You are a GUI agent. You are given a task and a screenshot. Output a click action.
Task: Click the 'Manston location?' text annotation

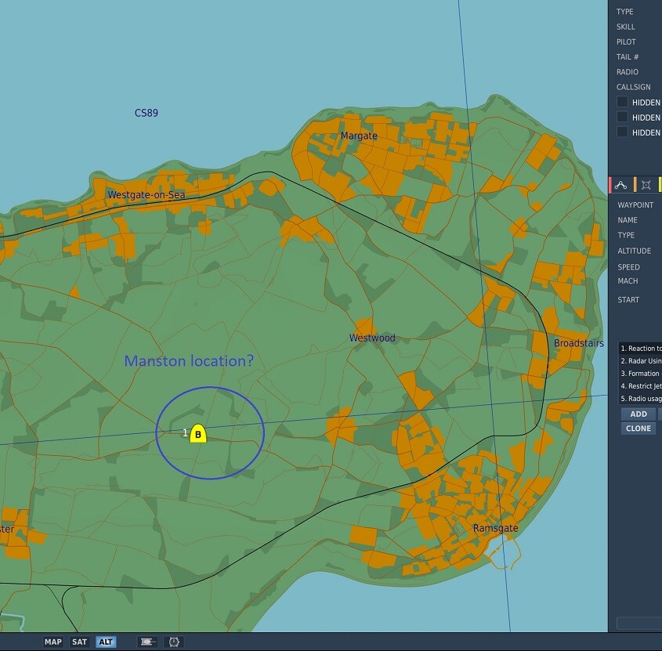189,361
